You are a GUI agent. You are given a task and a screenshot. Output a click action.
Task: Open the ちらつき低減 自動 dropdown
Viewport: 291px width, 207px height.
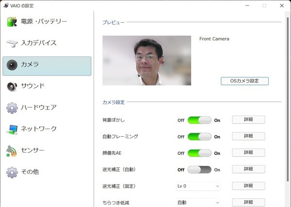tap(198, 203)
